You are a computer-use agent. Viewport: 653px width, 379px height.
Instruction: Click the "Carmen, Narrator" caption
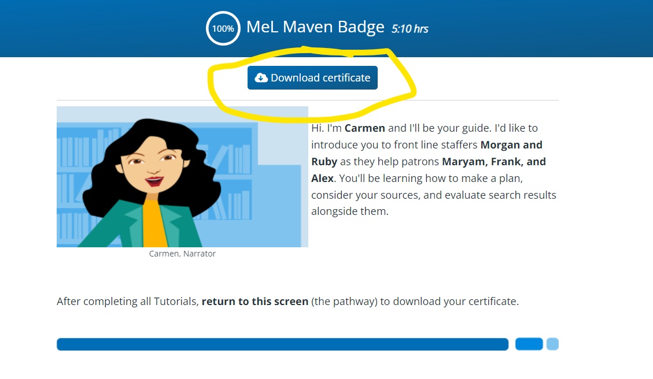(182, 254)
